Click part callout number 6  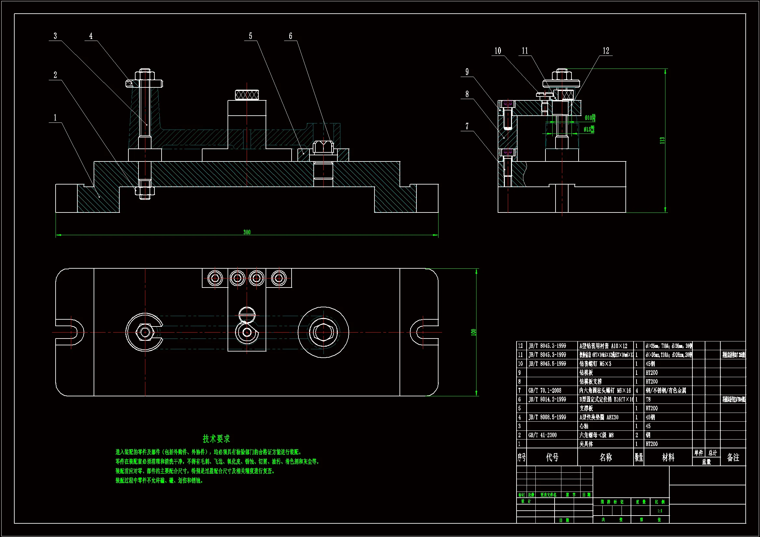(290, 36)
